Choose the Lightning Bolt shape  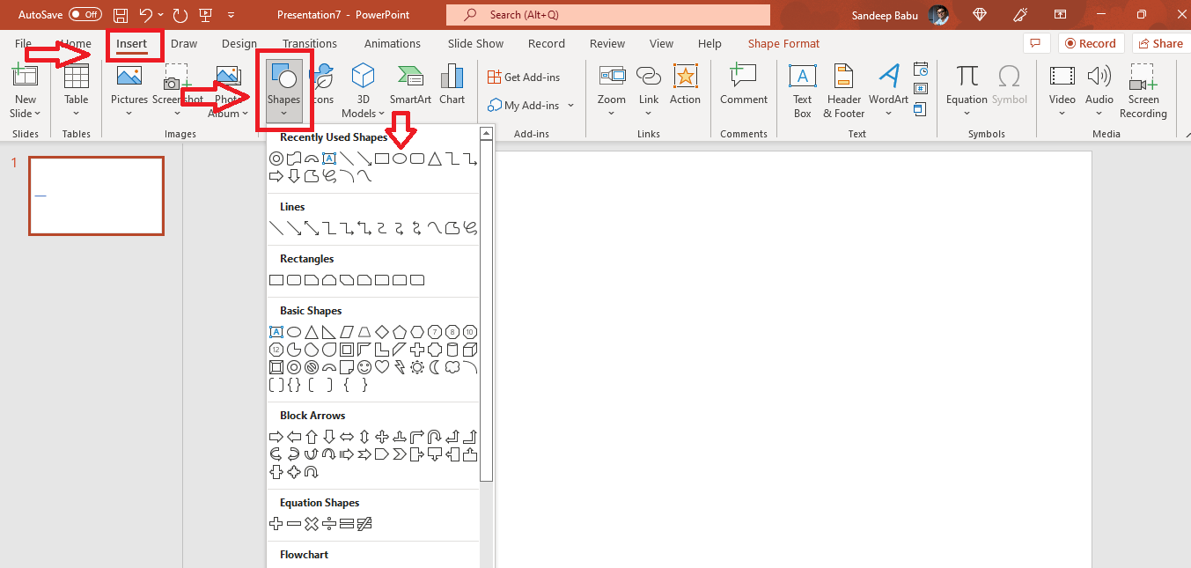click(x=400, y=367)
